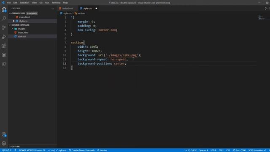Change indentation via Spaces: 4
The width and height of the screenshot is (270, 152).
[x=203, y=150]
